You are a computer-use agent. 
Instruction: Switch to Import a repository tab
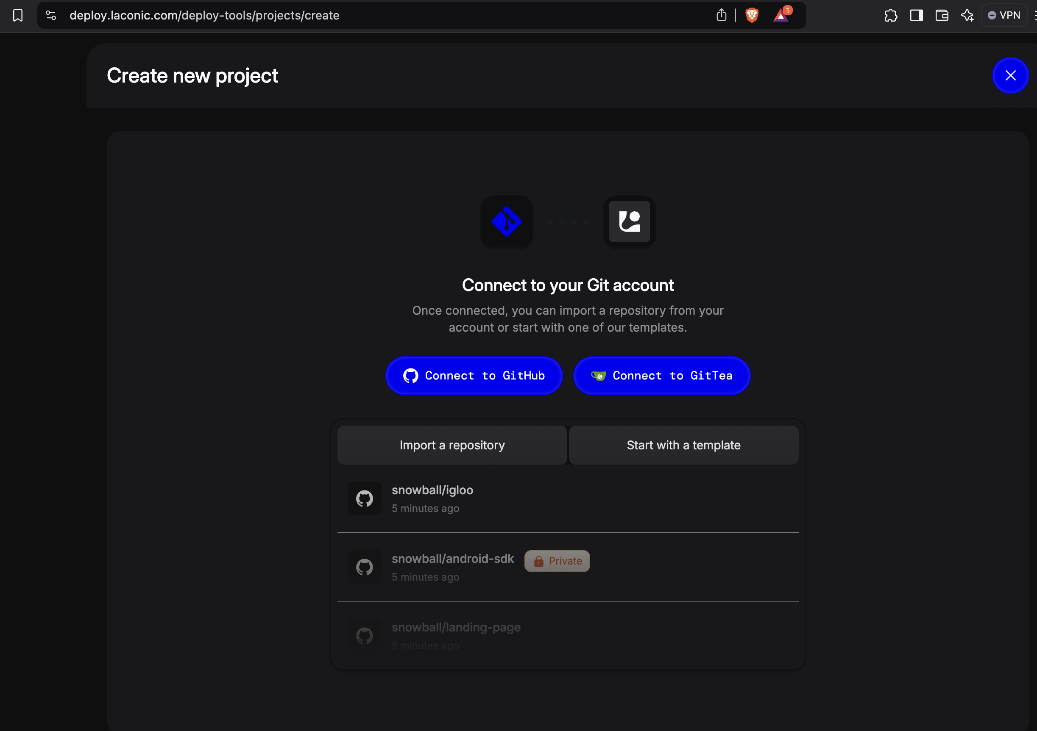click(452, 445)
